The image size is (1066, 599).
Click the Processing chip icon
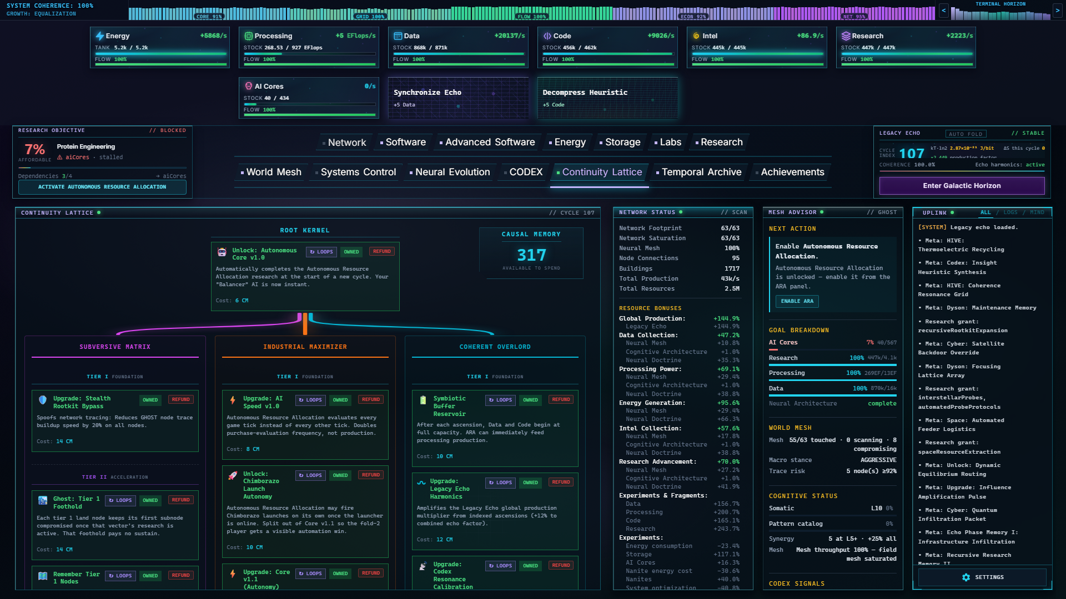pos(248,36)
